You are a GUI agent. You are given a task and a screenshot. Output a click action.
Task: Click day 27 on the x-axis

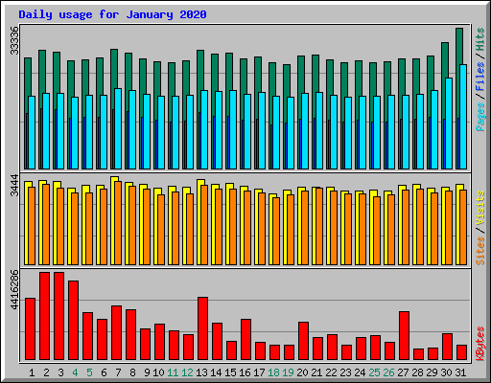403,372
